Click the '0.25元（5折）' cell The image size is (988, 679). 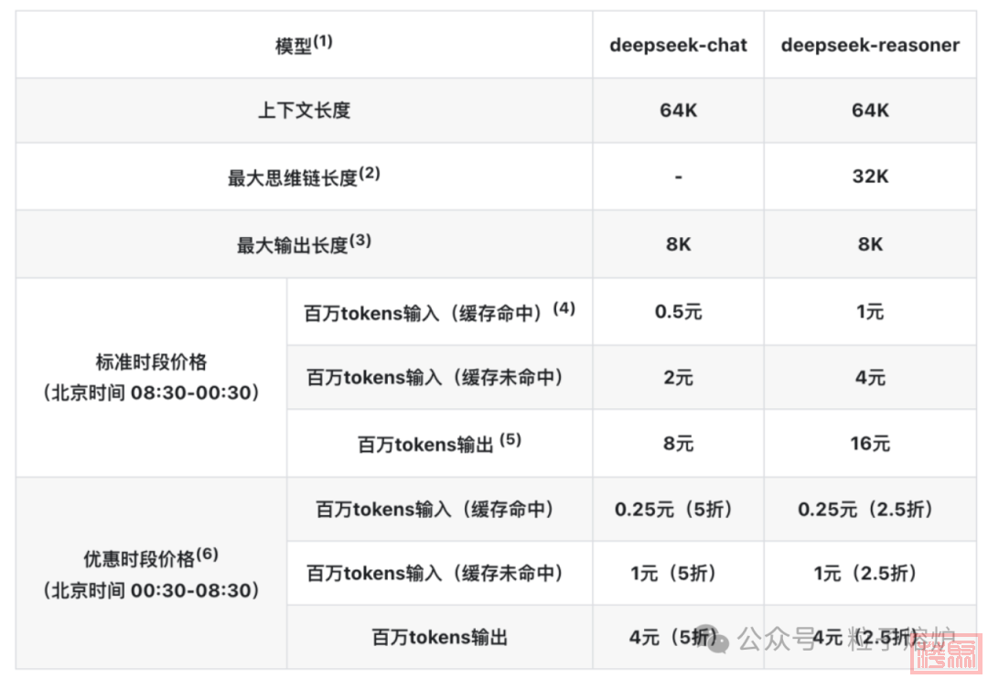pos(678,509)
